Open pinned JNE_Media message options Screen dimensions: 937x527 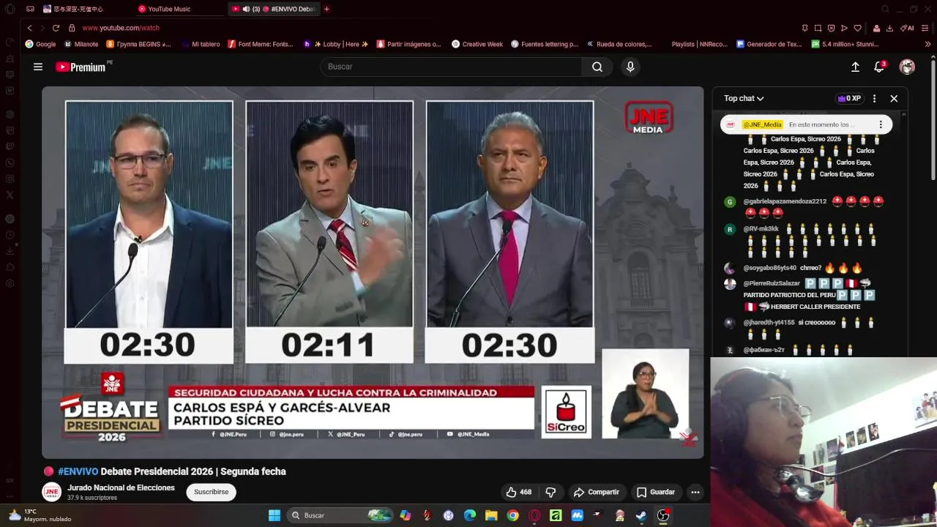pyautogui.click(x=881, y=124)
